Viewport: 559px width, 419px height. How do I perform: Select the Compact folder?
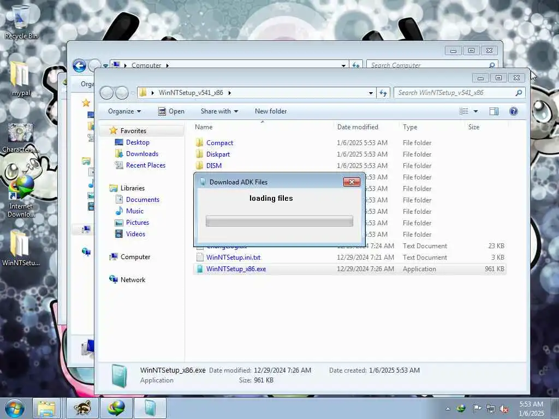tap(219, 142)
